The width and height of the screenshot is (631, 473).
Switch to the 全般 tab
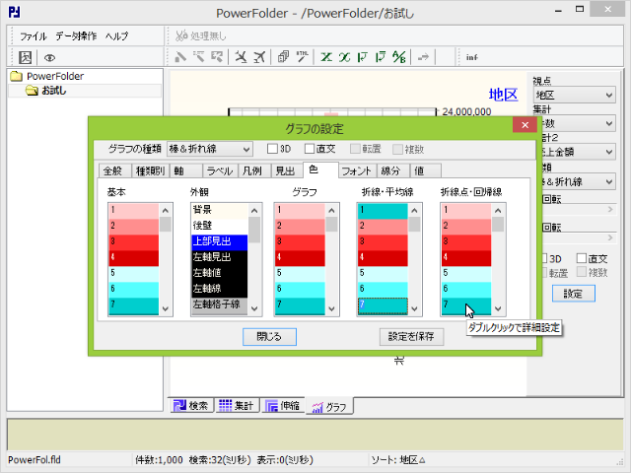click(x=114, y=170)
